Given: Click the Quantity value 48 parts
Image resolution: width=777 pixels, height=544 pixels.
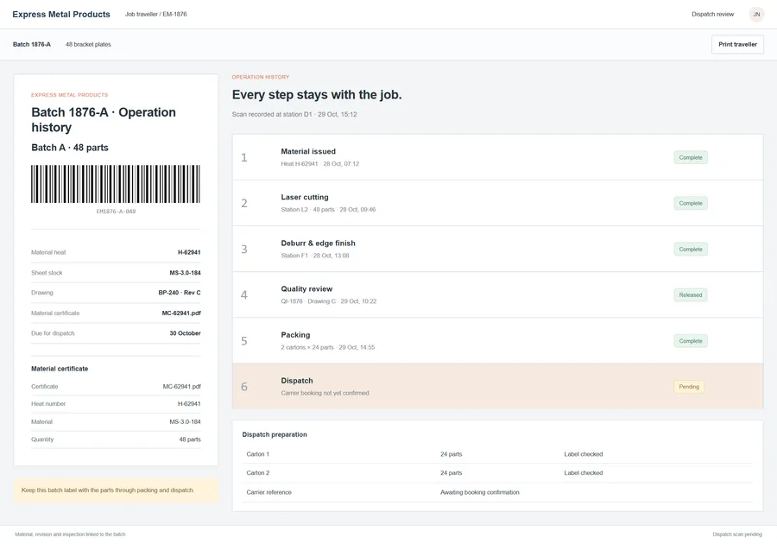Looking at the screenshot, I should click(x=190, y=440).
